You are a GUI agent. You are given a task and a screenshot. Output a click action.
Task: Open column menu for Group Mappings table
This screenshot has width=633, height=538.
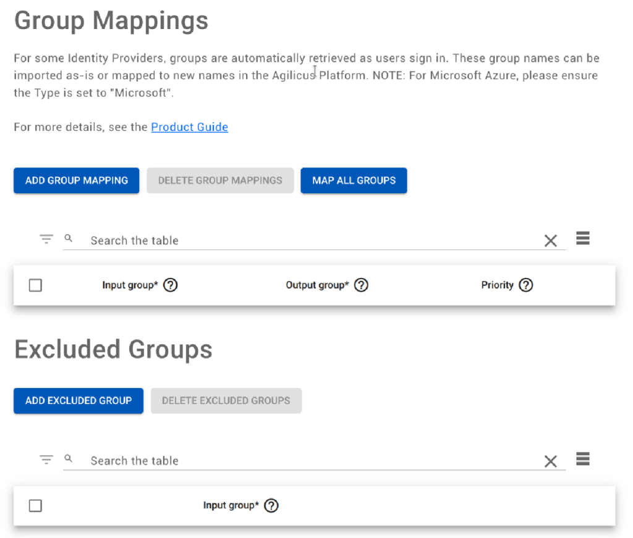pyautogui.click(x=582, y=238)
